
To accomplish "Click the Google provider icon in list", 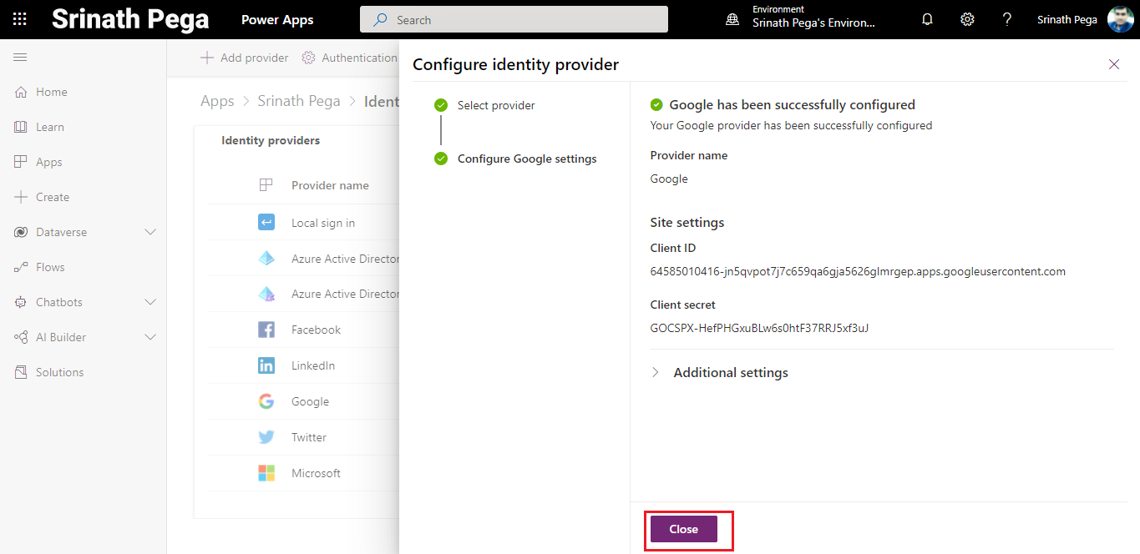I will 266,401.
